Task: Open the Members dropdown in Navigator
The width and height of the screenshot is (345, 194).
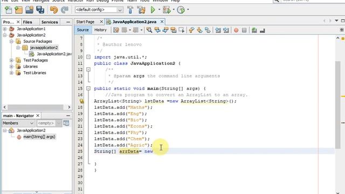Action: (18, 123)
